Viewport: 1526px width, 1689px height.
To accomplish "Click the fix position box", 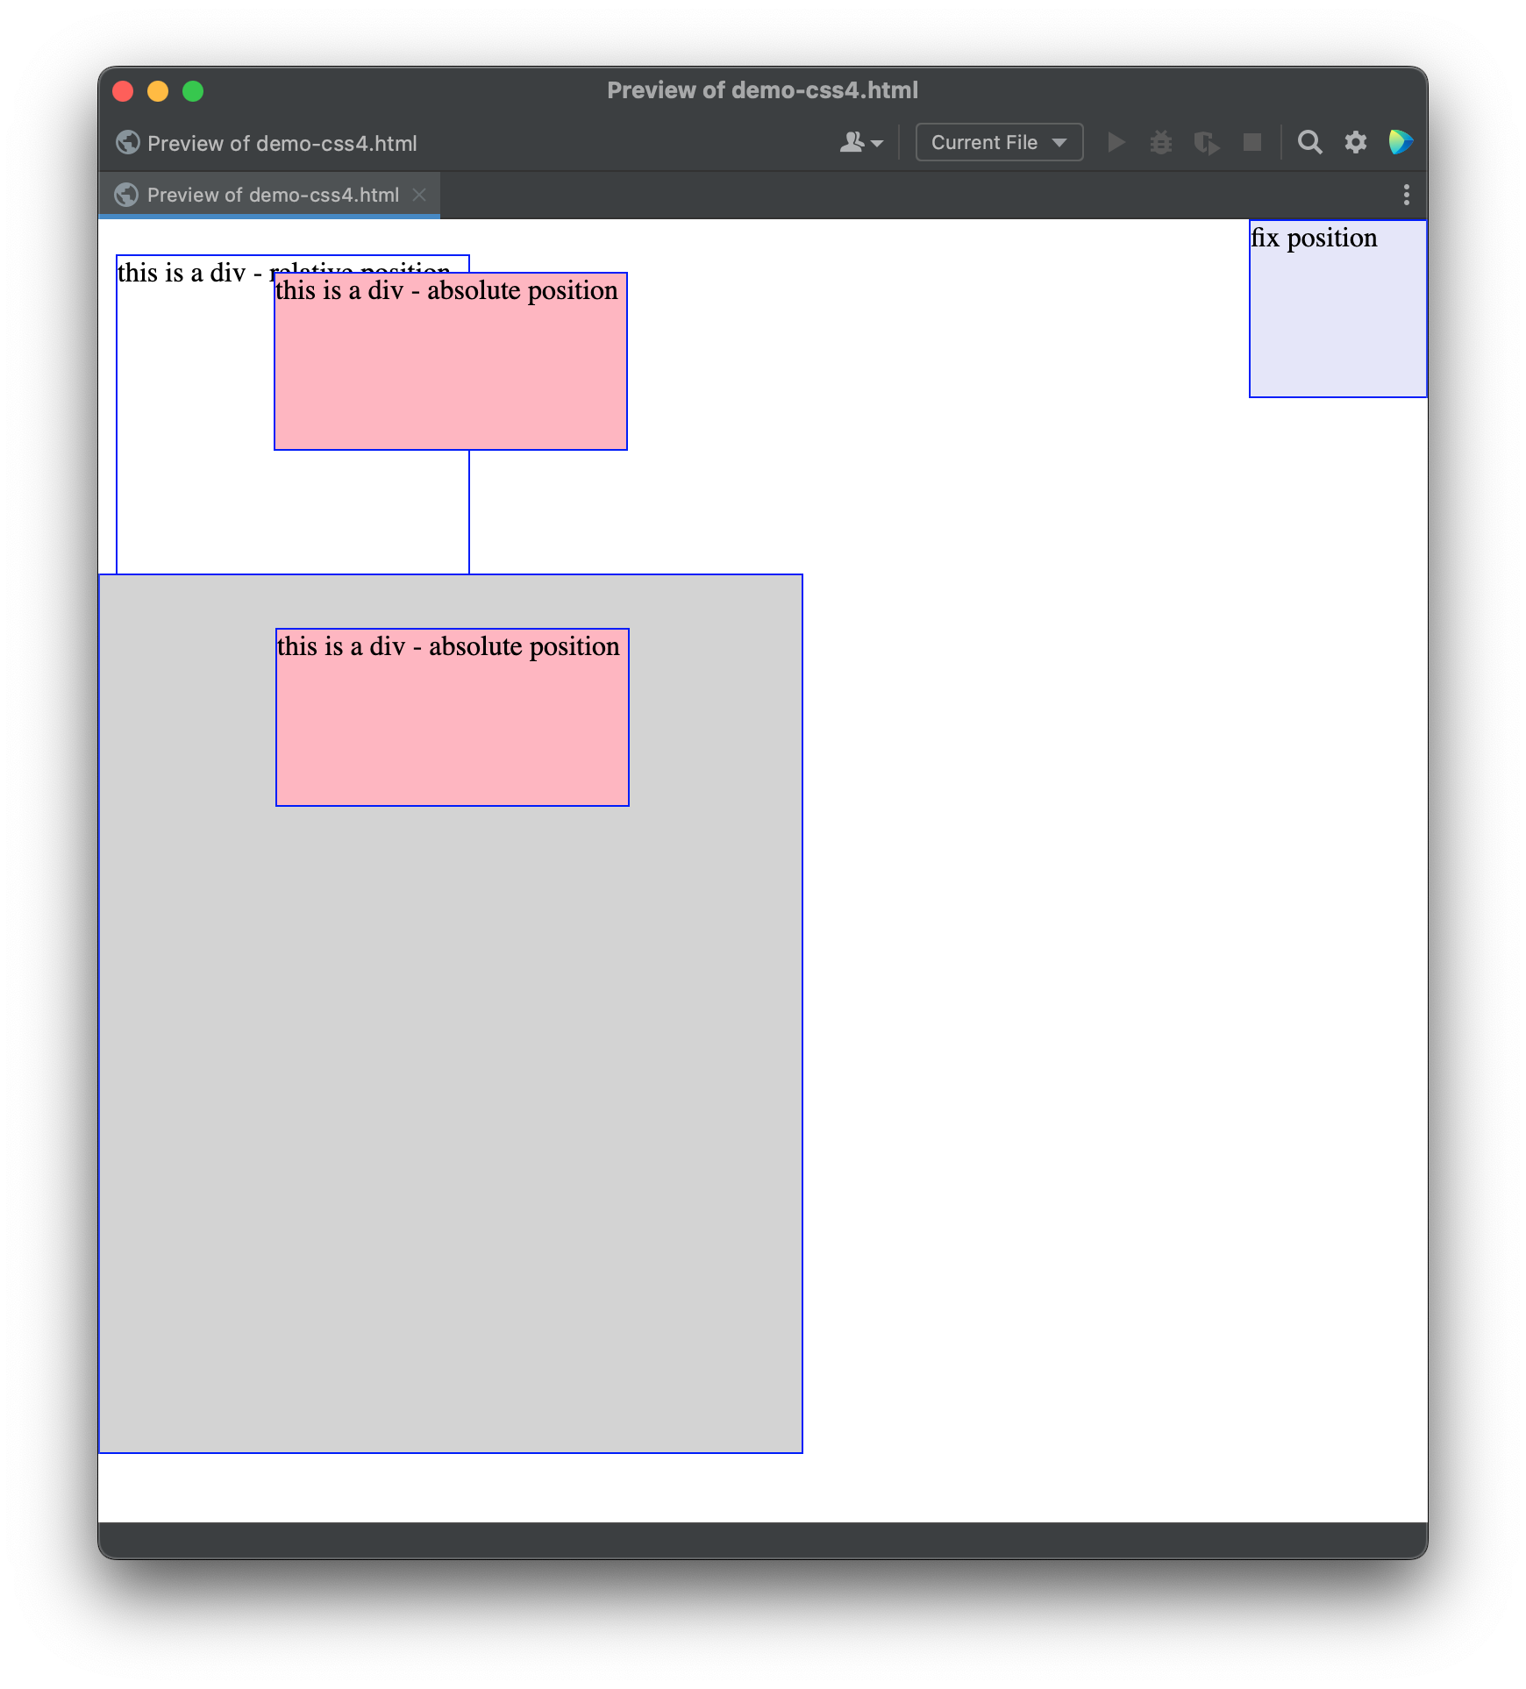I will [1337, 307].
